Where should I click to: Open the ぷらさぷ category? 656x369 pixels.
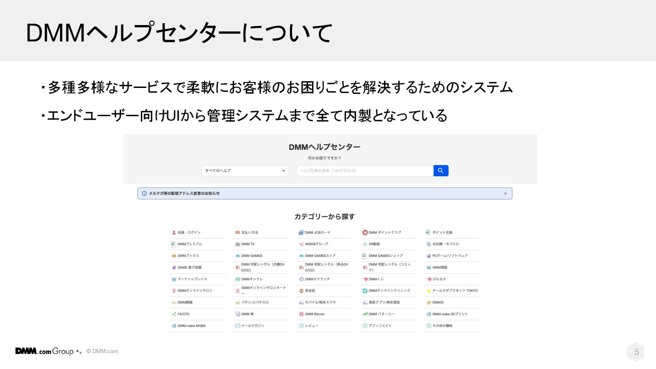pyautogui.click(x=452, y=279)
